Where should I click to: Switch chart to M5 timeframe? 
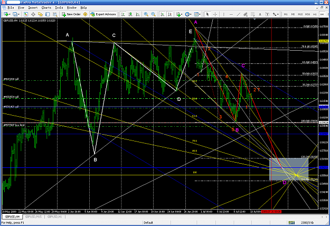click(x=293, y=14)
